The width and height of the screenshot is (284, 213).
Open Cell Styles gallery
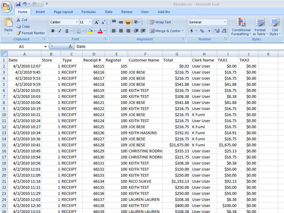coord(275,27)
